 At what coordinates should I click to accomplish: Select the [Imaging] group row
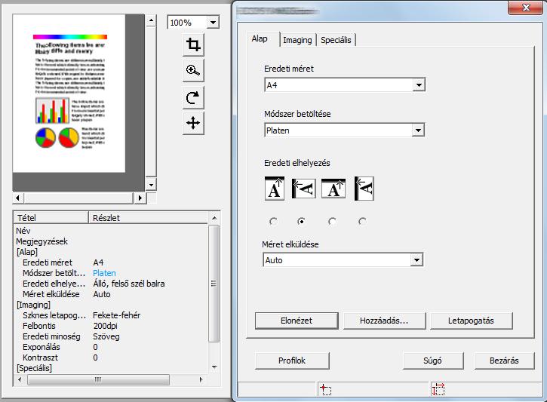(x=111, y=305)
